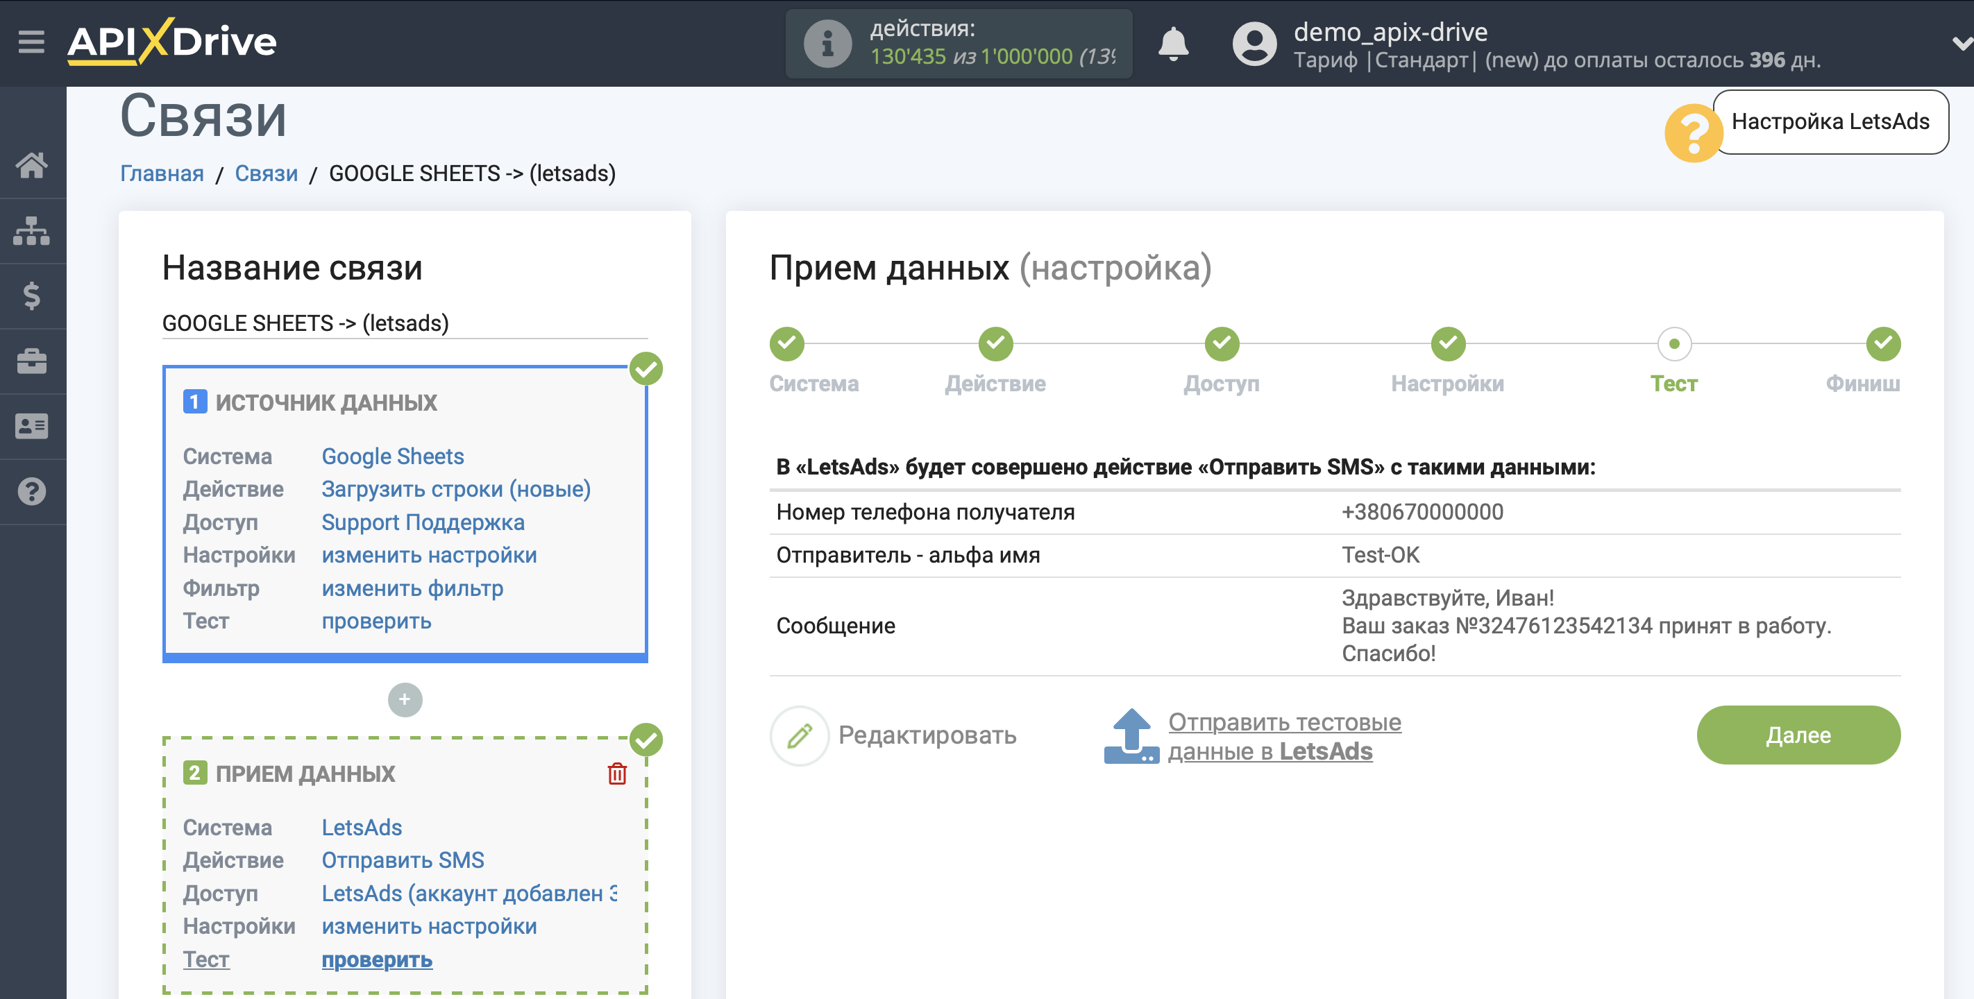Click the user avatar icon
The image size is (1974, 999).
[x=1254, y=44]
